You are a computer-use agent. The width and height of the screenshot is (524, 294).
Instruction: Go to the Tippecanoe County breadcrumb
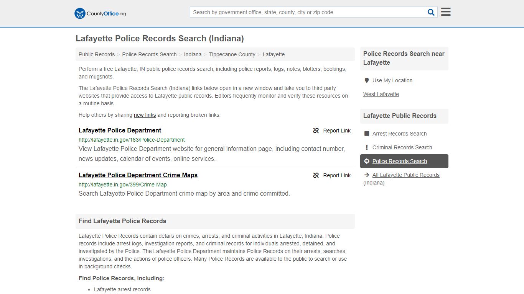pos(232,54)
